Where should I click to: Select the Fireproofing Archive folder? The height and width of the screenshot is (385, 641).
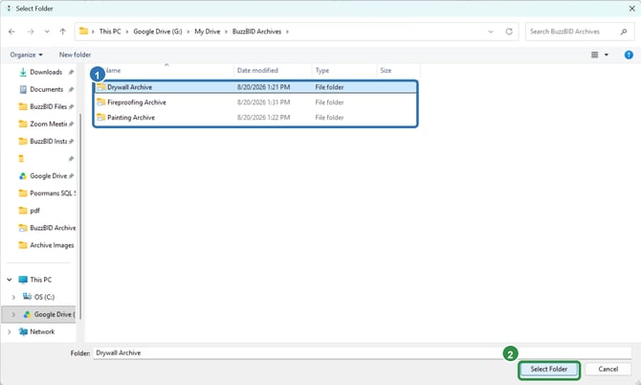(255, 102)
